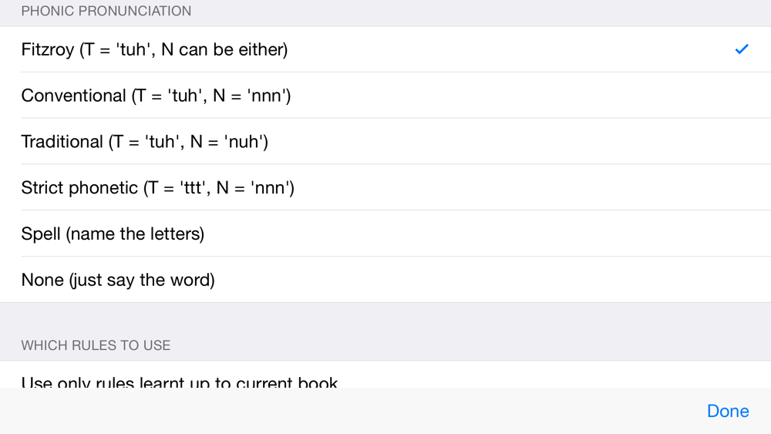Choose Spell (name the letters)
Viewport: 771px width, 434px height.
pyautogui.click(x=385, y=234)
